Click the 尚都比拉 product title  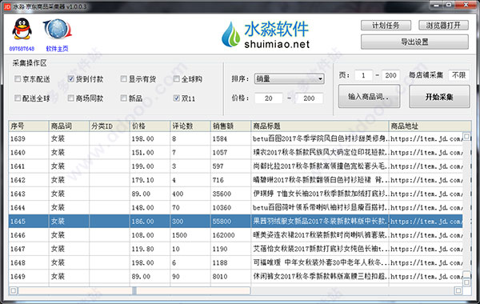pyautogui.click(x=321, y=166)
